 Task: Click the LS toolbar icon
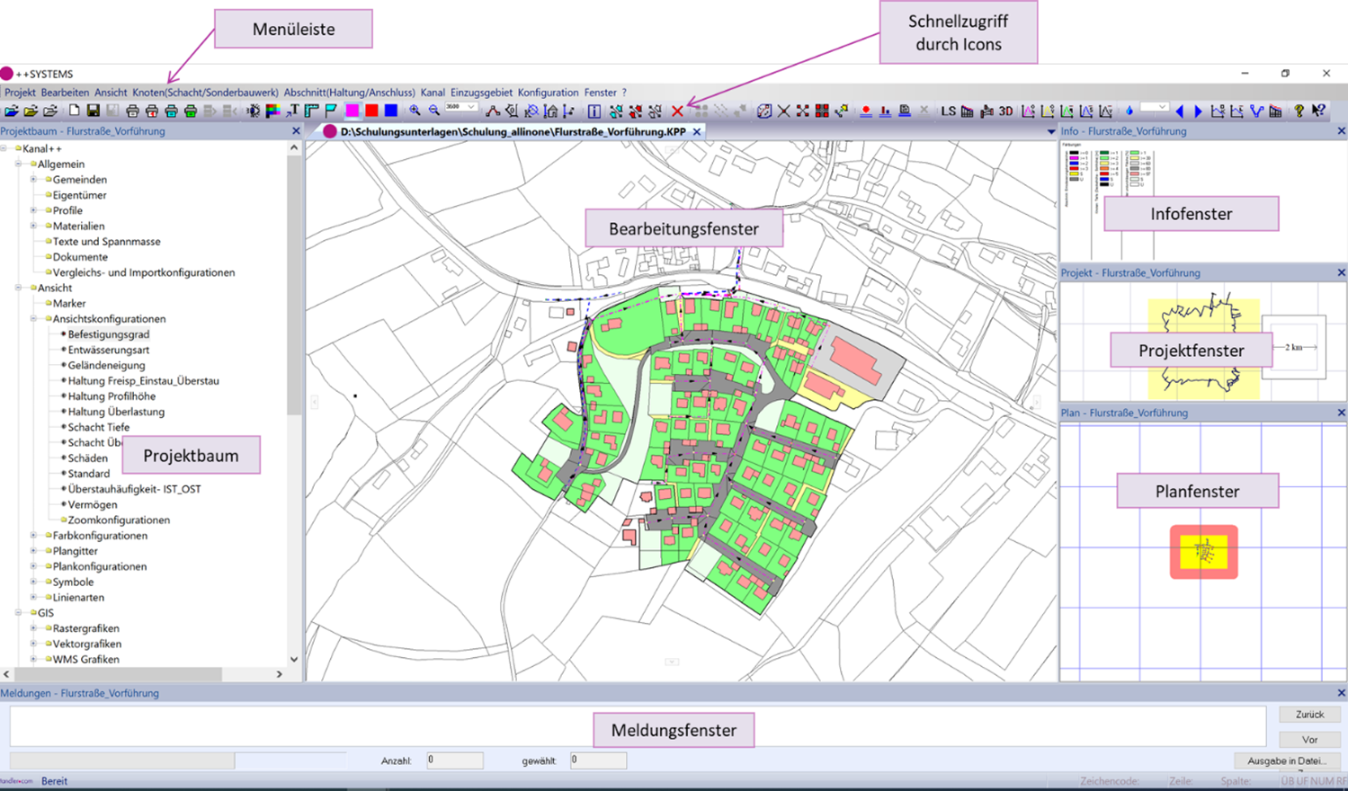[x=948, y=111]
